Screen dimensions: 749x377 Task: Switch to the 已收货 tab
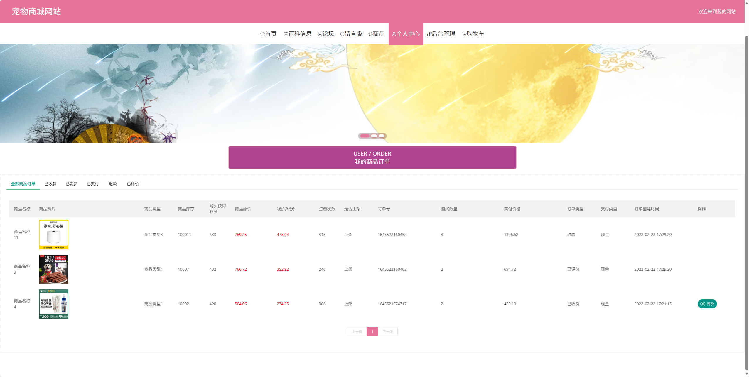50,184
